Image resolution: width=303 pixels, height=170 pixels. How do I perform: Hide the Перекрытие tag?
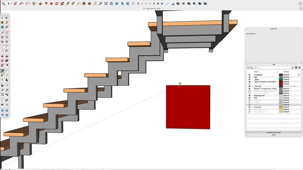pos(250,95)
